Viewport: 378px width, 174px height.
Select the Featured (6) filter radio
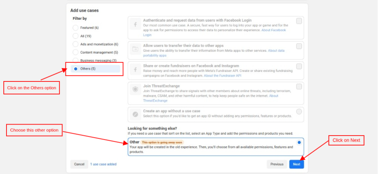(75, 28)
